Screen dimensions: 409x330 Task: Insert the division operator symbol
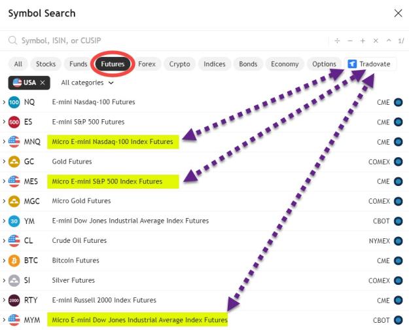337,41
